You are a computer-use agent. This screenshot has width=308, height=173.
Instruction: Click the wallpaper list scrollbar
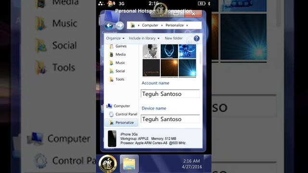tap(201, 58)
